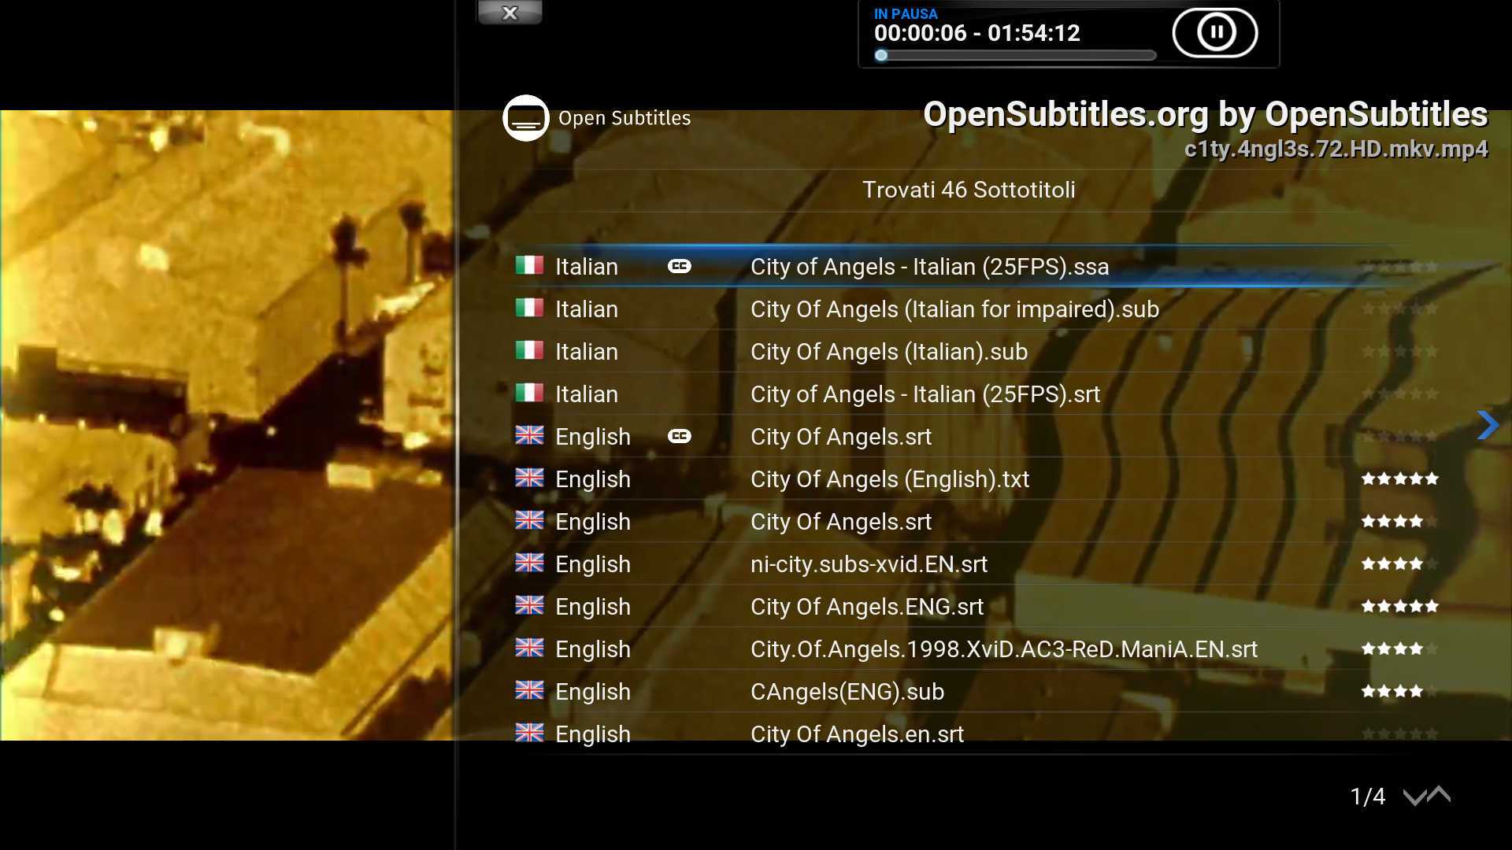Click CC icon on first Italian row
Viewport: 1512px width, 850px height.
point(680,266)
